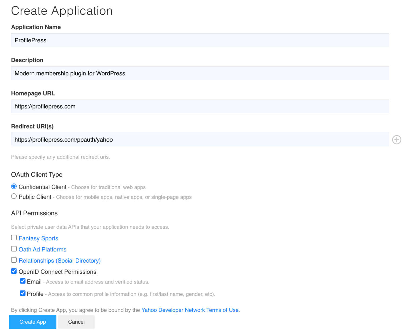This screenshot has height=335, width=407.
Task: Open Yahoo Developer Network Terms of Use link
Action: 190,310
